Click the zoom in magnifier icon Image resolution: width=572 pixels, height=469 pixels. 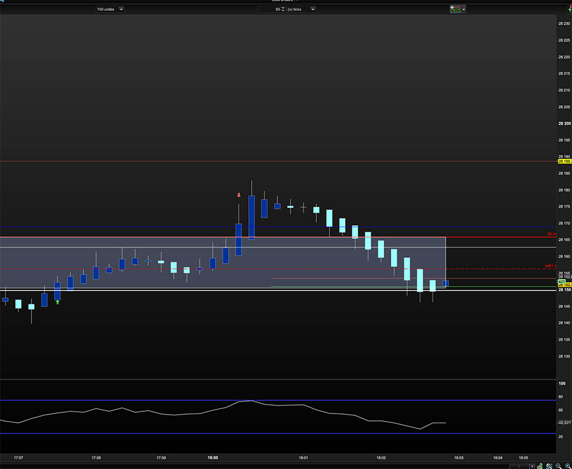569,466
